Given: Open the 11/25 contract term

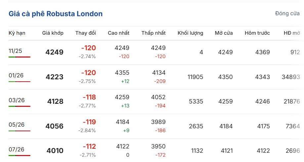Looking at the screenshot, I should (15, 51).
